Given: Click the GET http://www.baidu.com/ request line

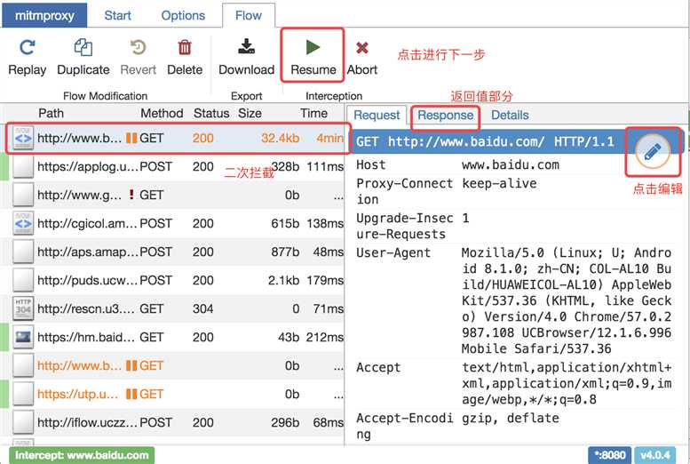Looking at the screenshot, I should pos(485,141).
